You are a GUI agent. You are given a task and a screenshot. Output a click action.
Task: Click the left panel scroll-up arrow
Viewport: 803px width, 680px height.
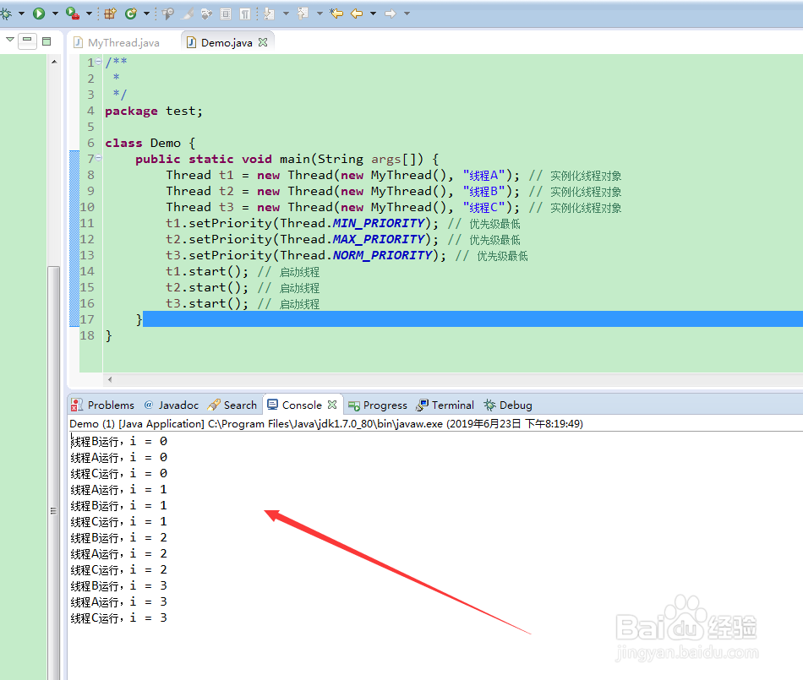coord(54,62)
